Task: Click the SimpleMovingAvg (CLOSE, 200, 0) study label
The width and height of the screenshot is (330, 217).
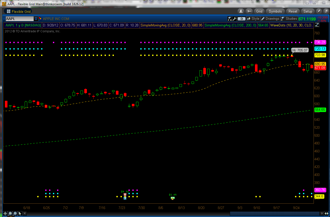Action: click(230, 25)
